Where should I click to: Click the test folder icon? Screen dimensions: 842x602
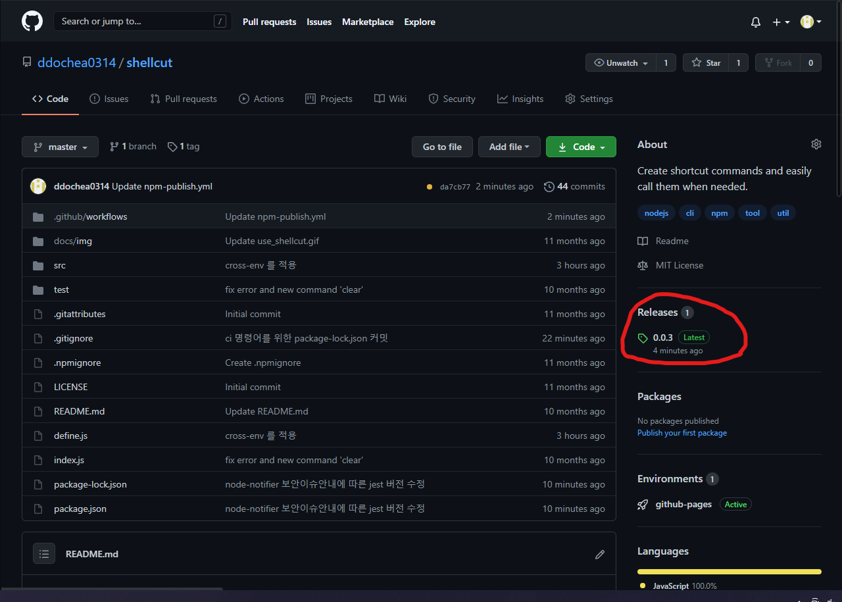point(38,289)
